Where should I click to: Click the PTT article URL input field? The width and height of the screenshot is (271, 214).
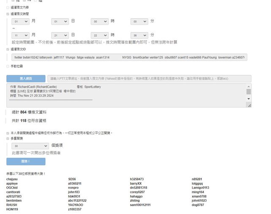149,79
